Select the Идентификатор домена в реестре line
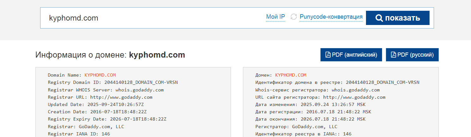This screenshot has height=137, width=471. 337,83
